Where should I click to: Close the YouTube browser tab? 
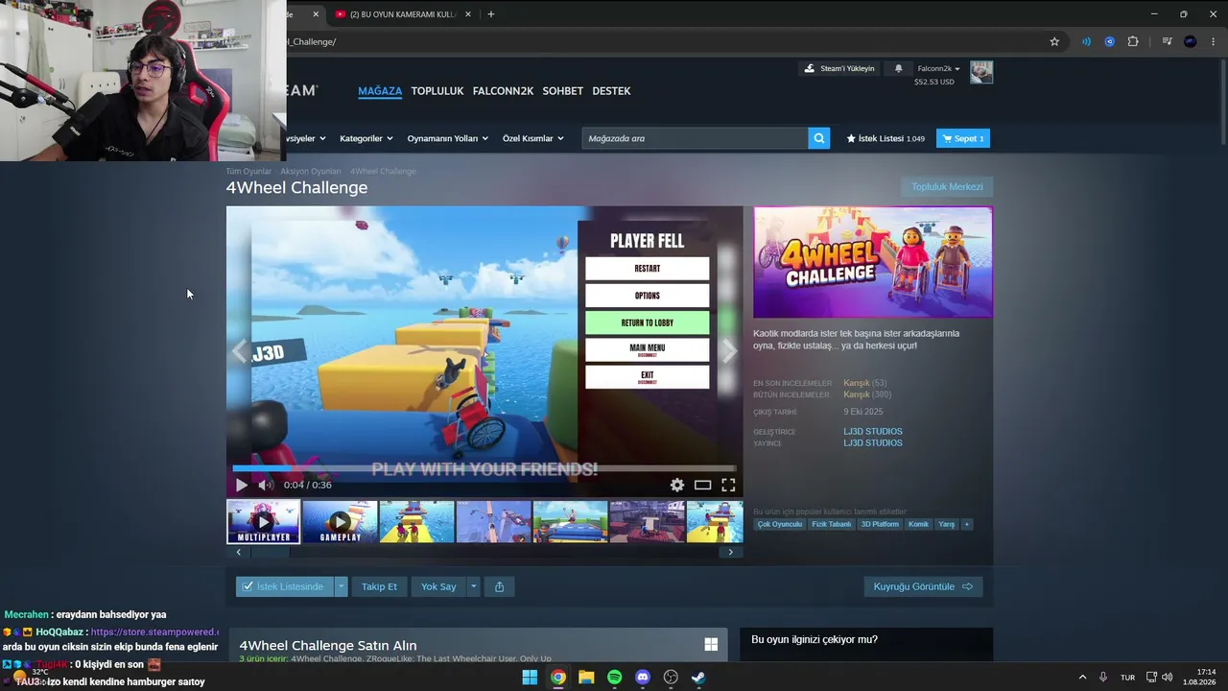tap(466, 14)
